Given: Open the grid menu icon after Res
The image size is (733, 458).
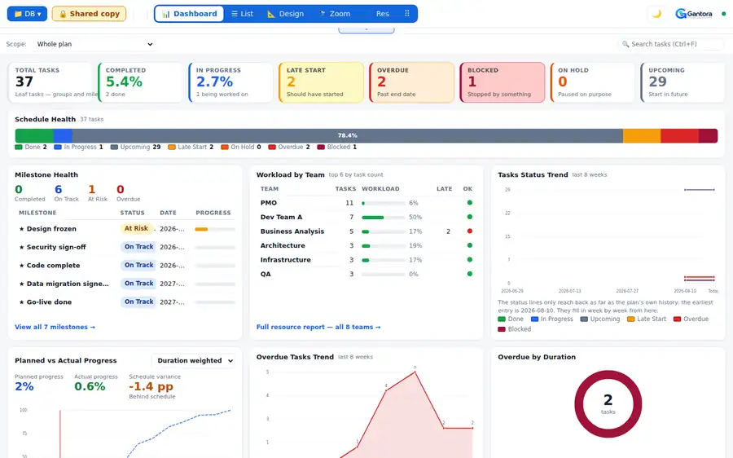Looking at the screenshot, I should click(407, 14).
